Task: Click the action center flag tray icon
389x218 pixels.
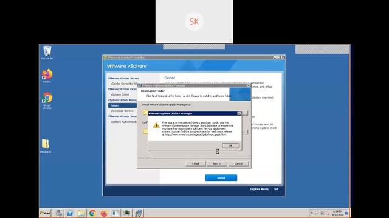Action: (317, 213)
